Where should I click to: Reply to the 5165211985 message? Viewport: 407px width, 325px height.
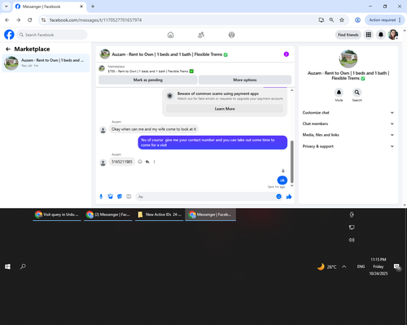(147, 162)
